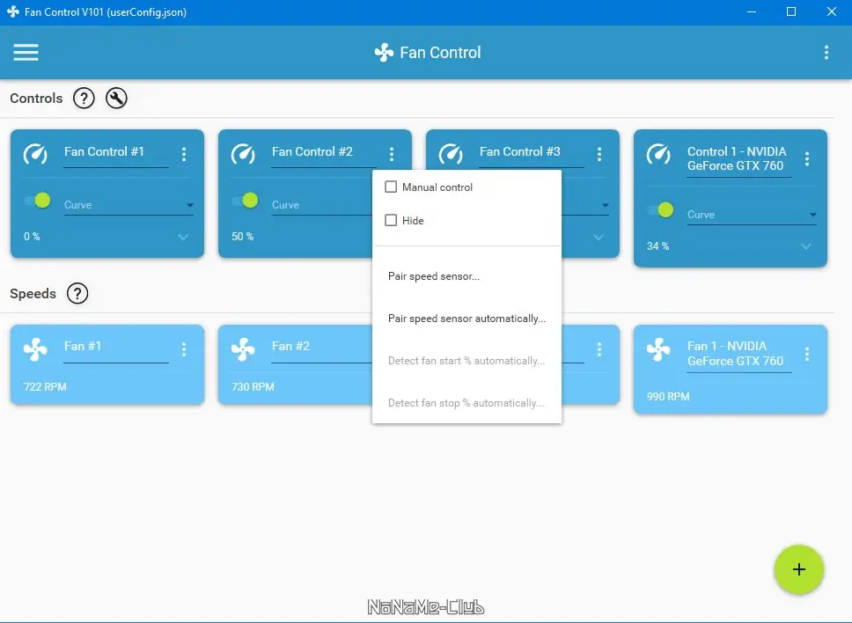The width and height of the screenshot is (852, 623).
Task: Click the fan icon on Fan 1 NVIDIA card
Action: click(x=658, y=349)
